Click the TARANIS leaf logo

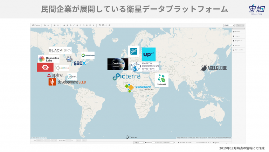pyautogui.click(x=161, y=80)
